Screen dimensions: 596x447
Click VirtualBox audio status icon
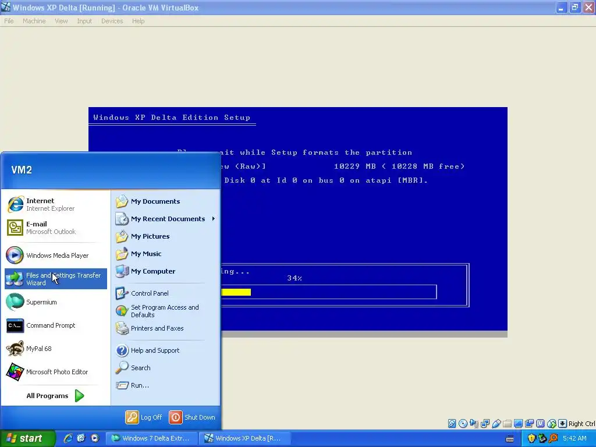(474, 424)
